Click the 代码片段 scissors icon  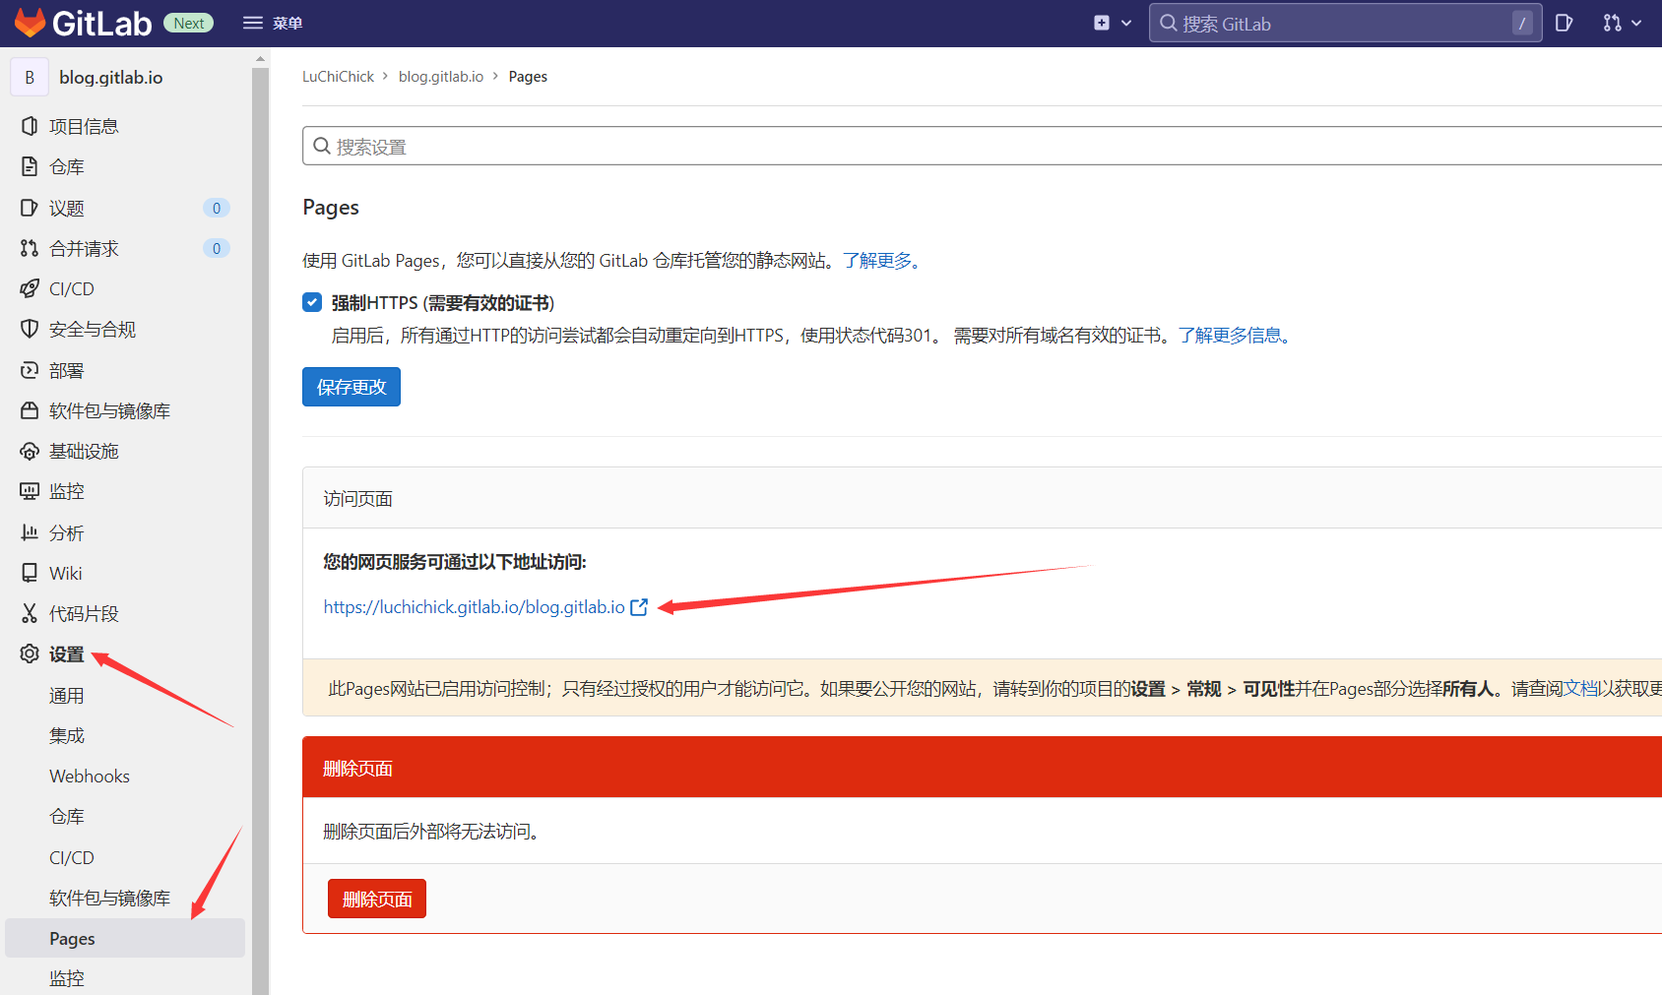(x=30, y=613)
